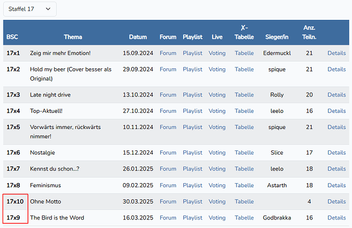
Task: Open Tabelle link in 17x2 row
Action: (244, 69)
